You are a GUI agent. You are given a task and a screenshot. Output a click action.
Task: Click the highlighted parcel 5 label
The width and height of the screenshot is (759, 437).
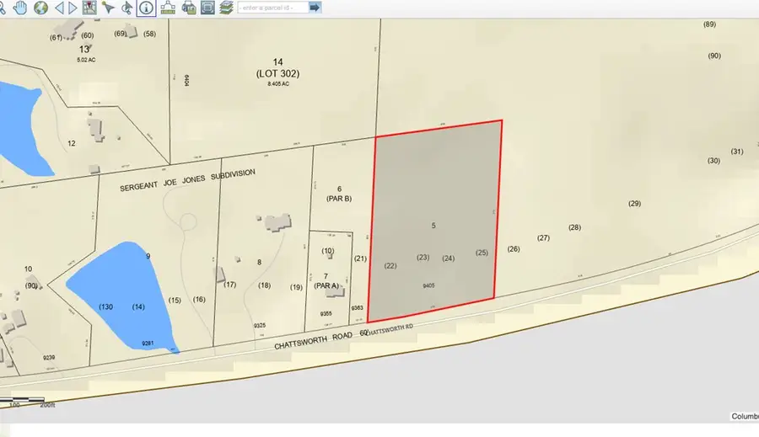pyautogui.click(x=433, y=226)
